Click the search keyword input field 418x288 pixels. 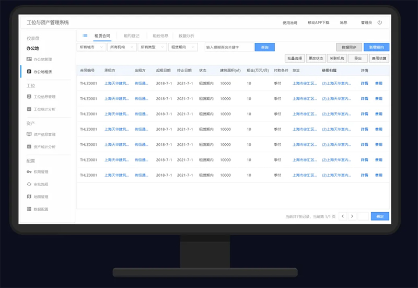coord(229,47)
